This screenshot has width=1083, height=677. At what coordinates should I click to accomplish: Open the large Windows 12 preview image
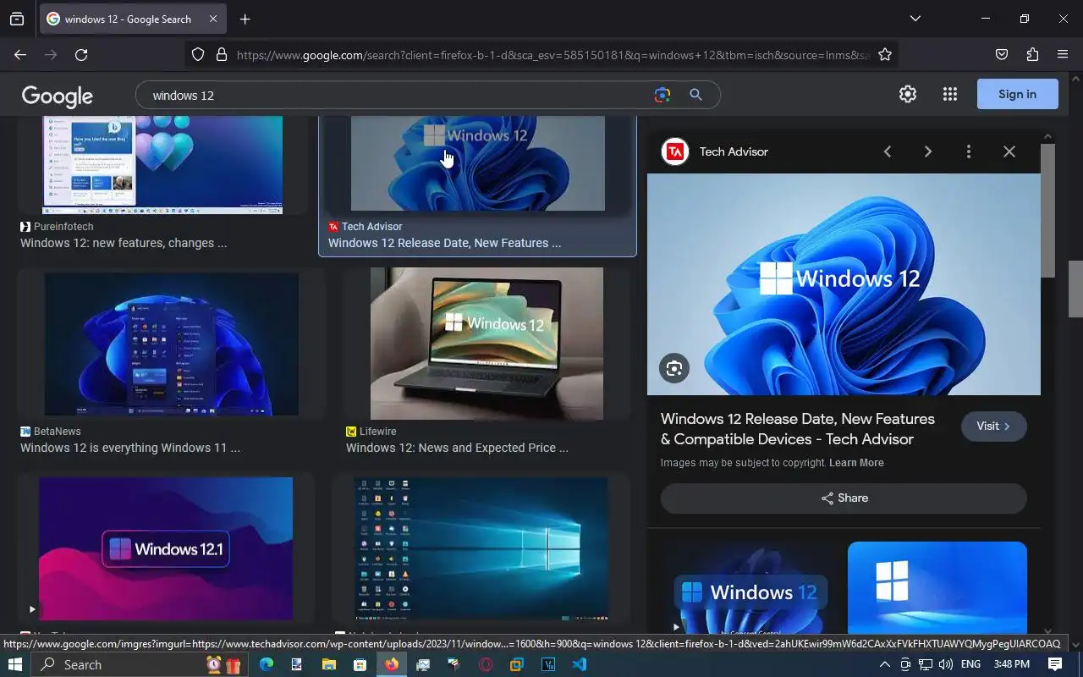(x=844, y=284)
